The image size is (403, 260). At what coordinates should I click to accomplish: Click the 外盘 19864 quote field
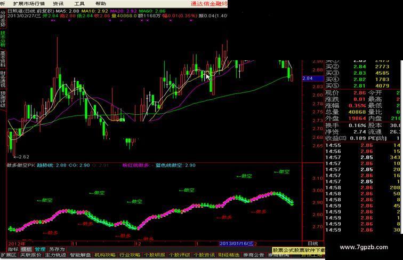pos(345,119)
